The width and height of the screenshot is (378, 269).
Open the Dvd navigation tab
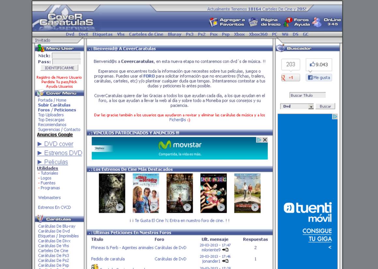tap(70, 34)
